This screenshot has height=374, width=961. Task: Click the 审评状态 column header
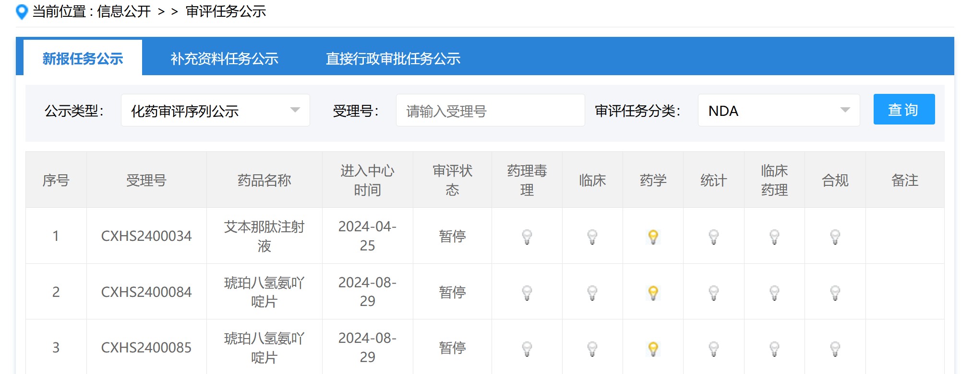coord(452,180)
